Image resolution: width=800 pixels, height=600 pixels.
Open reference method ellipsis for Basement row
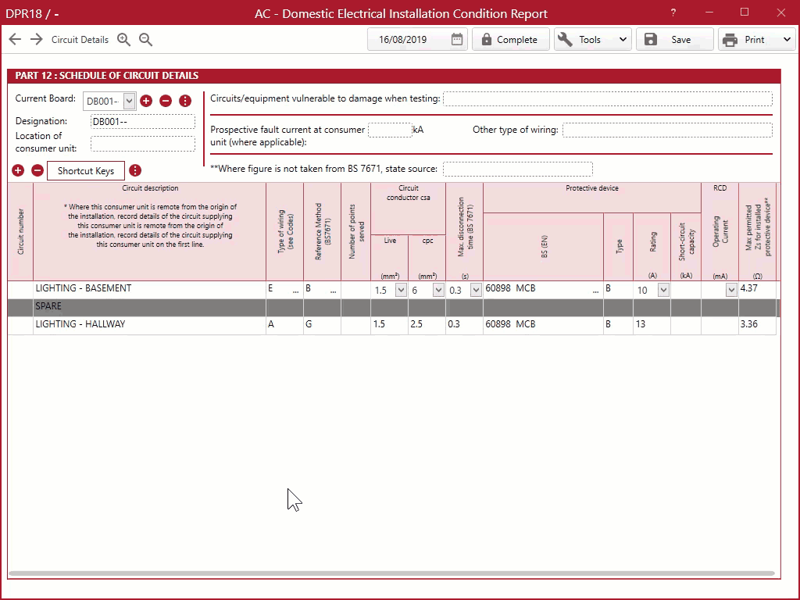pos(333,291)
